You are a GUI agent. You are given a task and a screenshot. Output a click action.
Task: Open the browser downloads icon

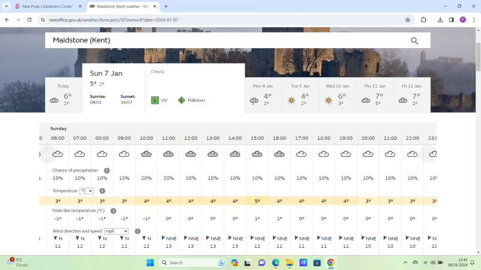click(x=440, y=20)
